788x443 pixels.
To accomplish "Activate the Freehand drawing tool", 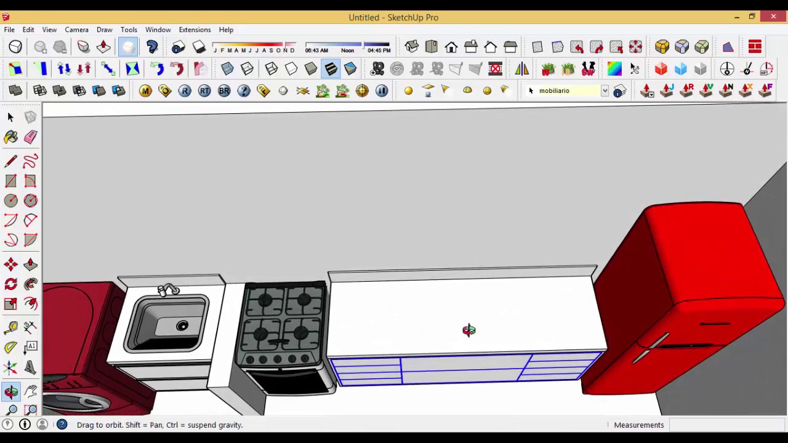I will coord(30,161).
